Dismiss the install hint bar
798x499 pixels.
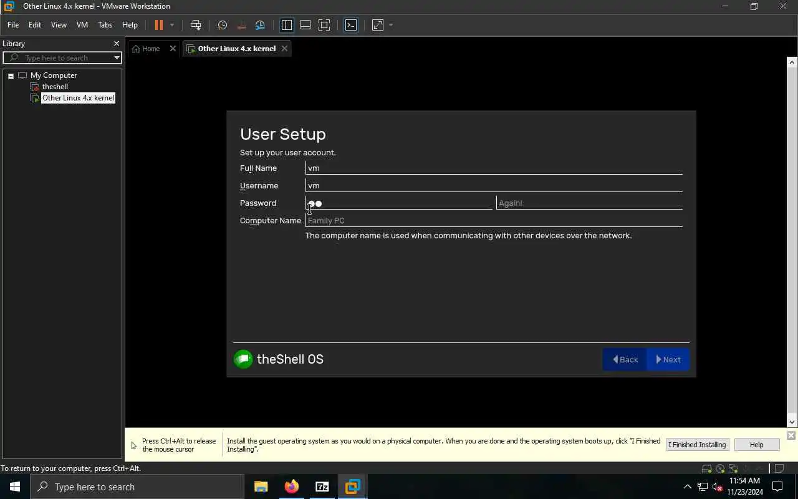(x=791, y=435)
